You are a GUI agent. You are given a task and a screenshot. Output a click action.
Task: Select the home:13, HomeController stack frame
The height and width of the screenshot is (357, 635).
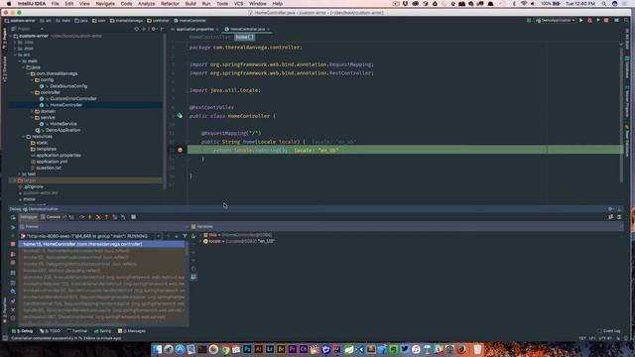(x=103, y=244)
